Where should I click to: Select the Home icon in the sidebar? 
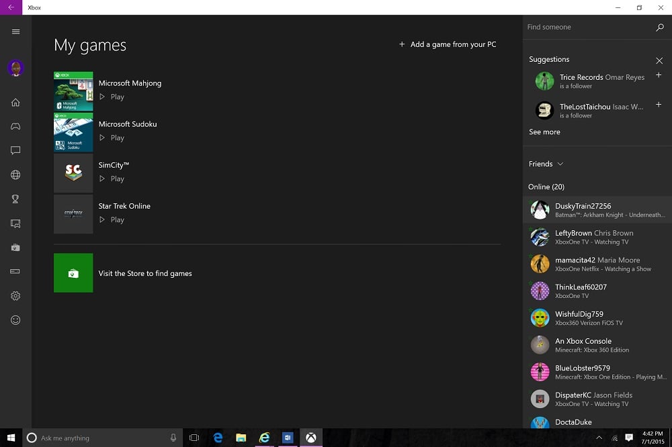click(x=15, y=102)
